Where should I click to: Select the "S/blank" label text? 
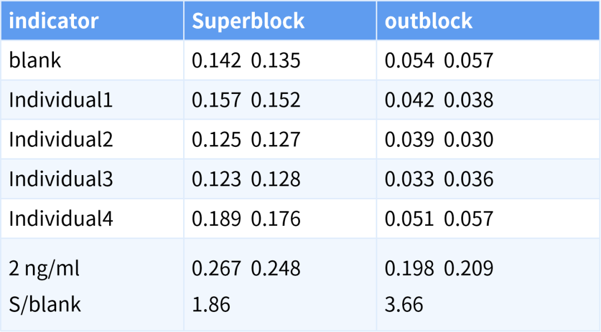click(x=45, y=304)
